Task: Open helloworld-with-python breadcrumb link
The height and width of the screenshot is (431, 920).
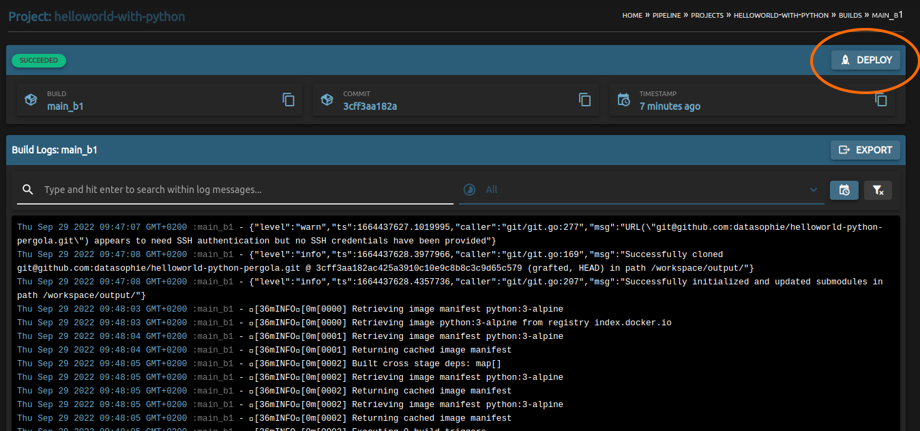Action: pyautogui.click(x=781, y=15)
